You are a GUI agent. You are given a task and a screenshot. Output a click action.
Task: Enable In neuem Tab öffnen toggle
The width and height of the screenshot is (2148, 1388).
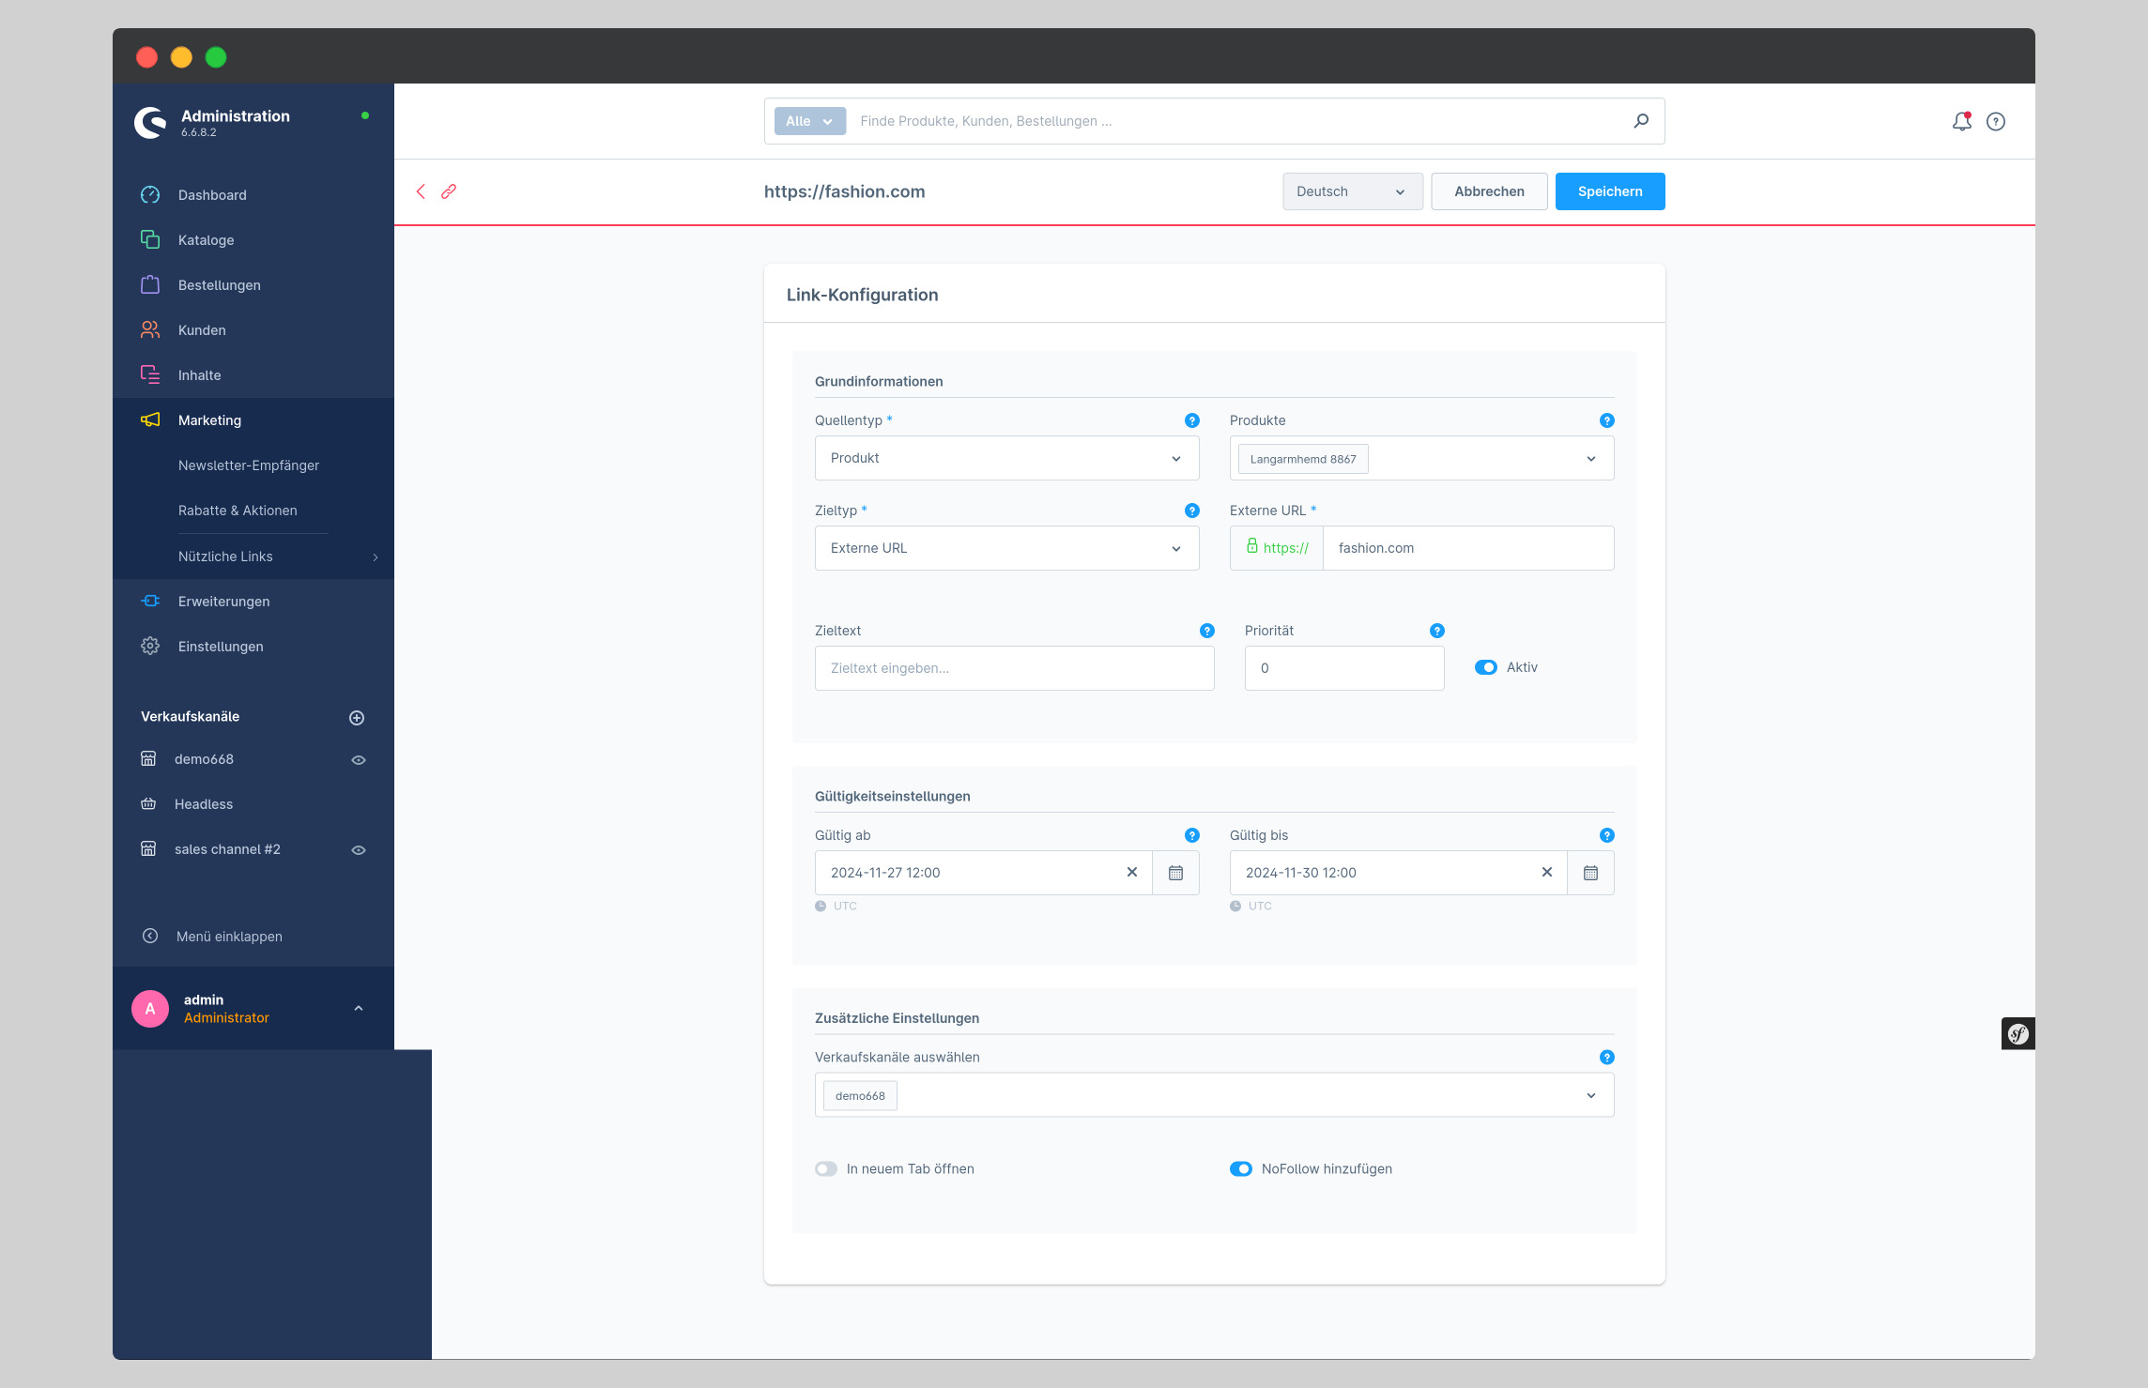(x=825, y=1167)
